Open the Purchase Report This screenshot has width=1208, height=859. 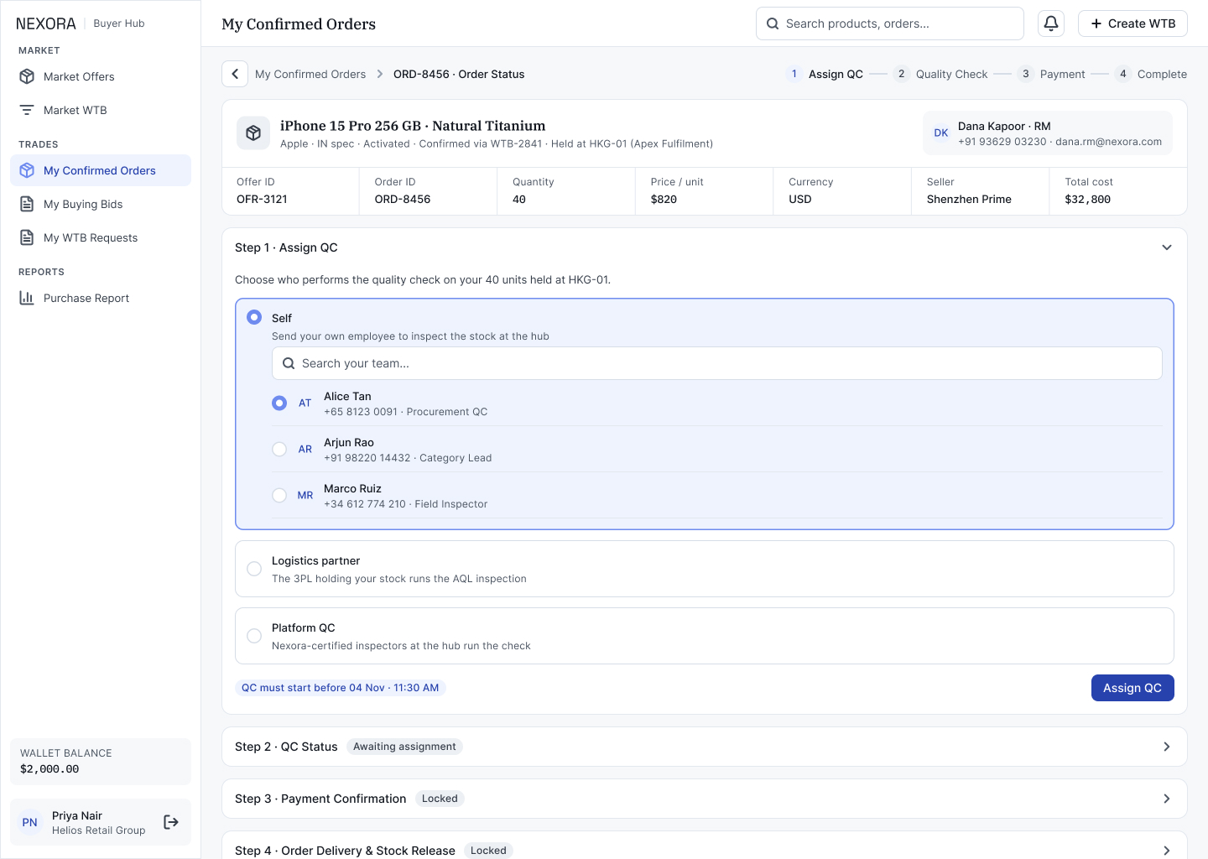point(101,298)
